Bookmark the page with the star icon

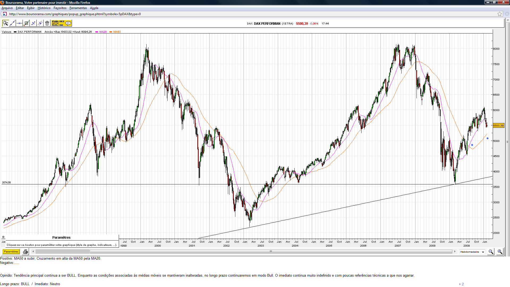pos(499,14)
